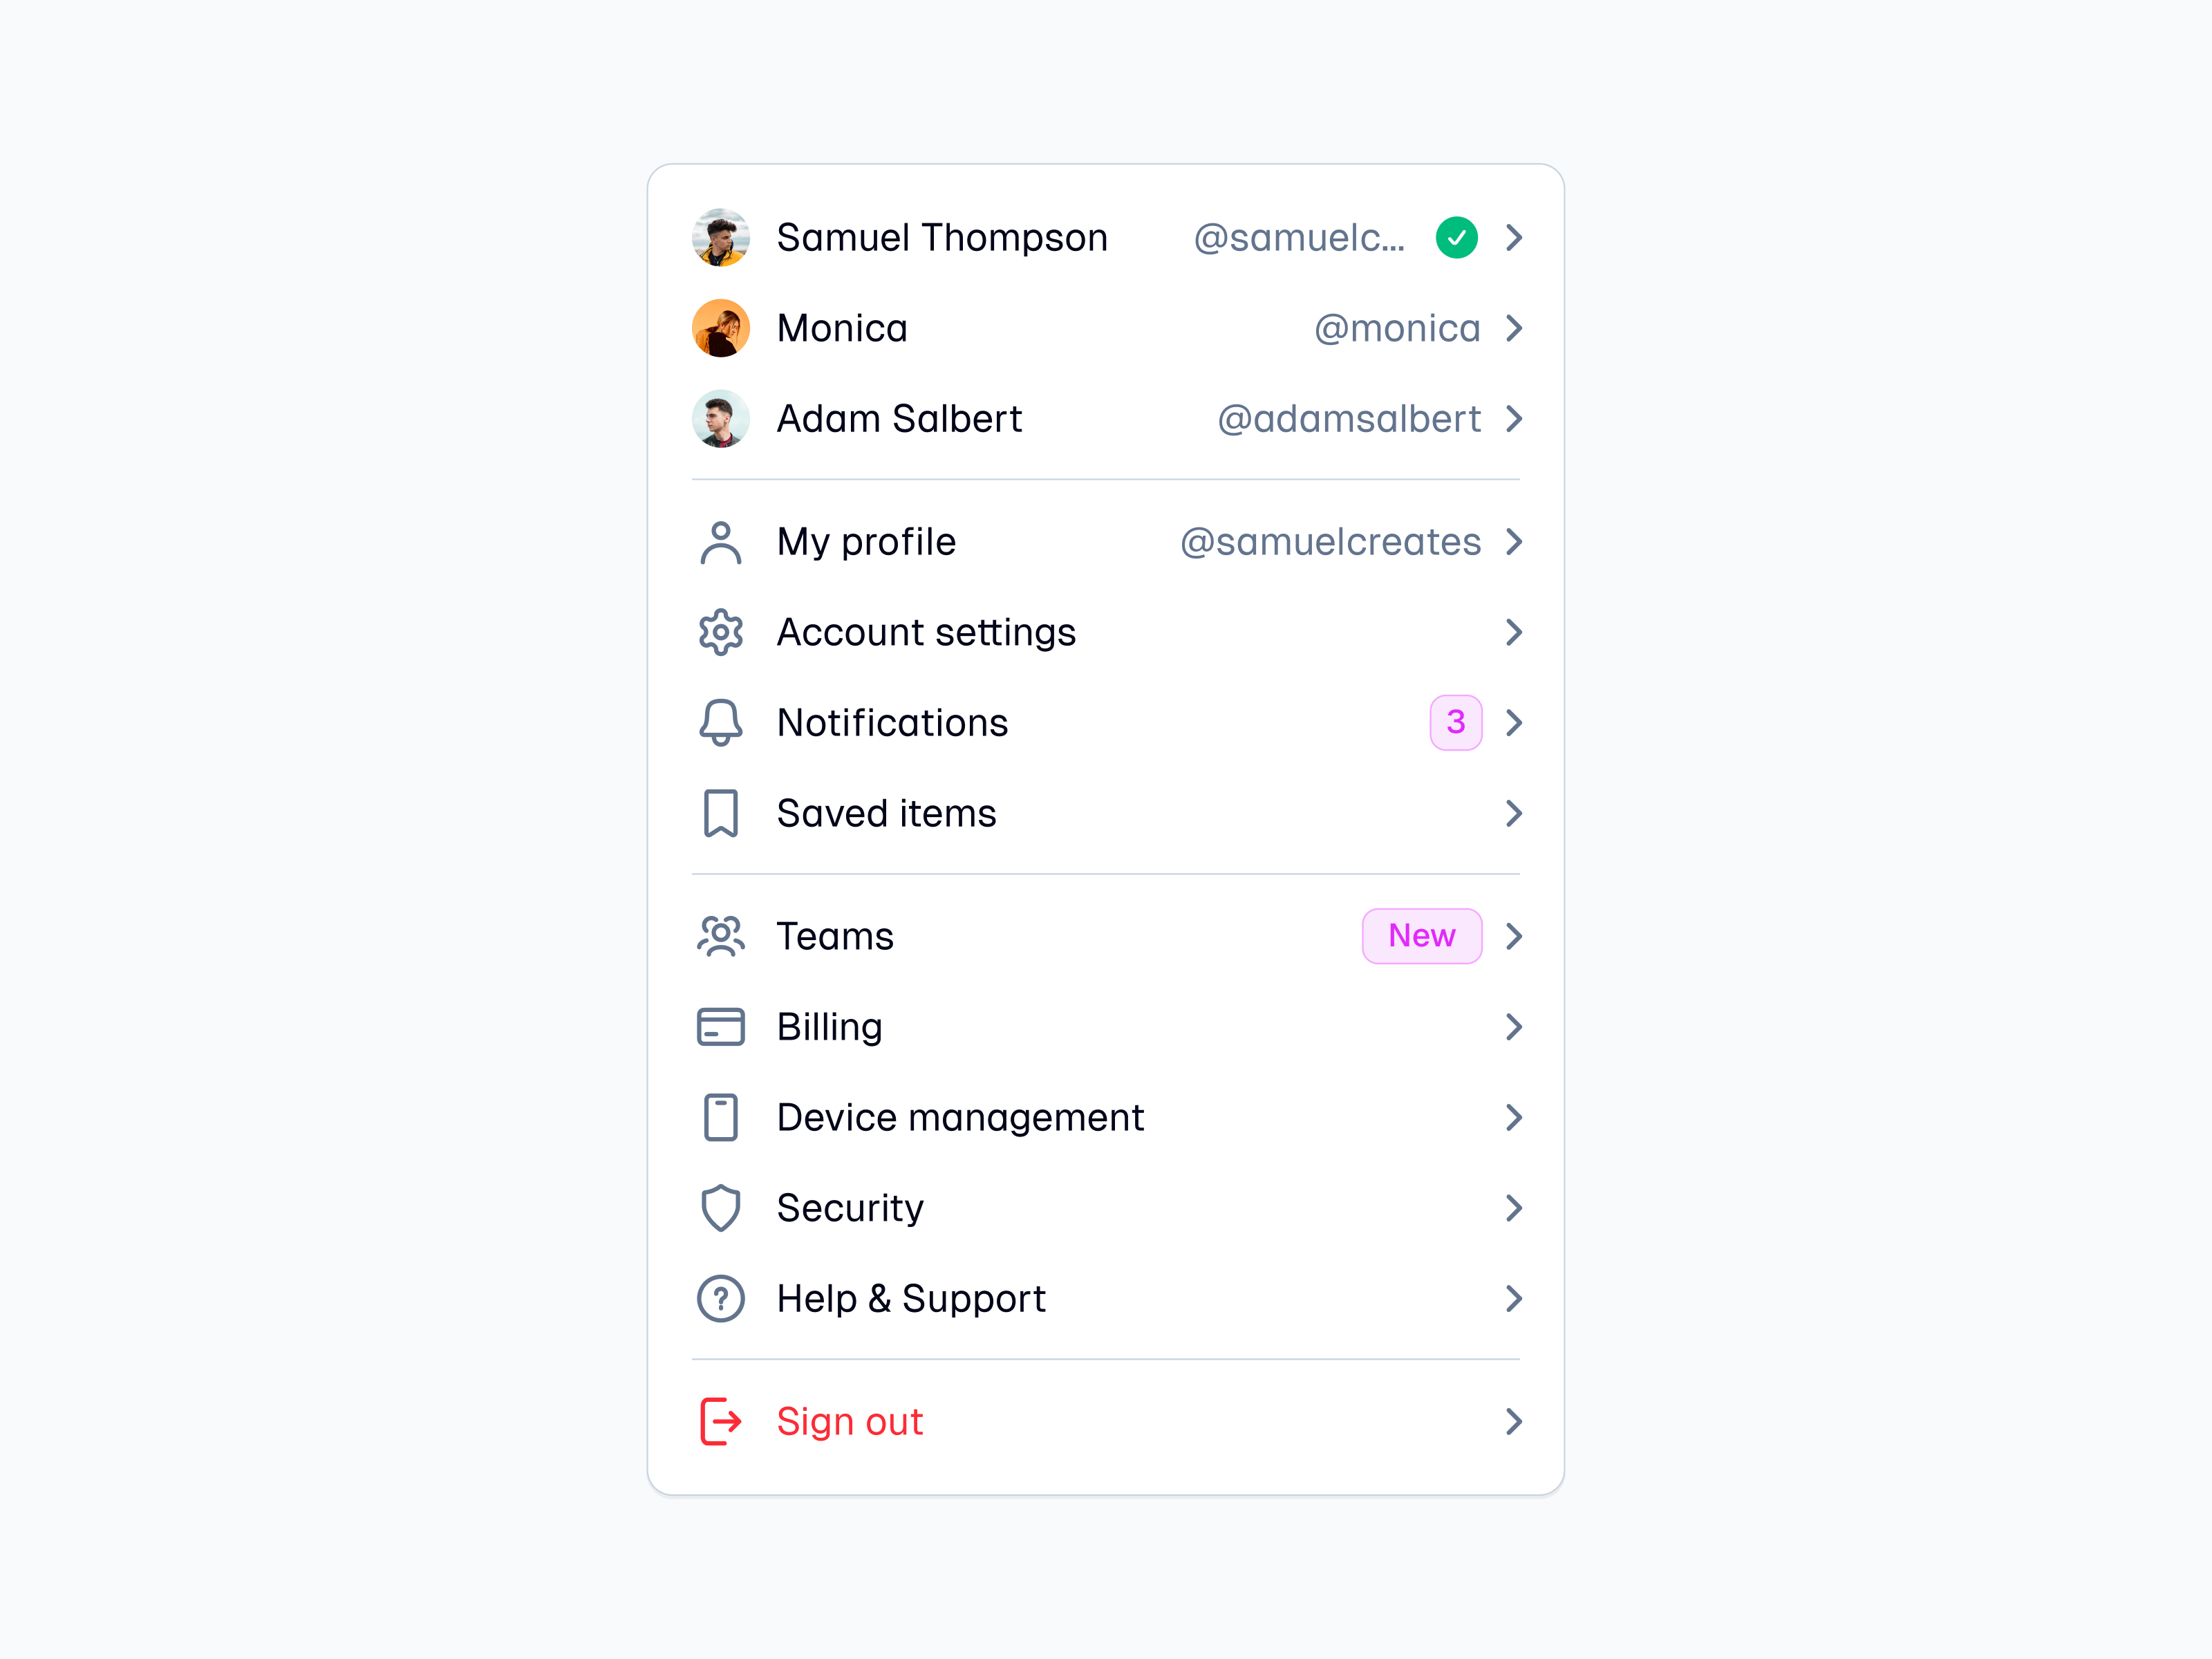Click the Help & Support question icon
This screenshot has width=2212, height=1659.
[x=720, y=1298]
